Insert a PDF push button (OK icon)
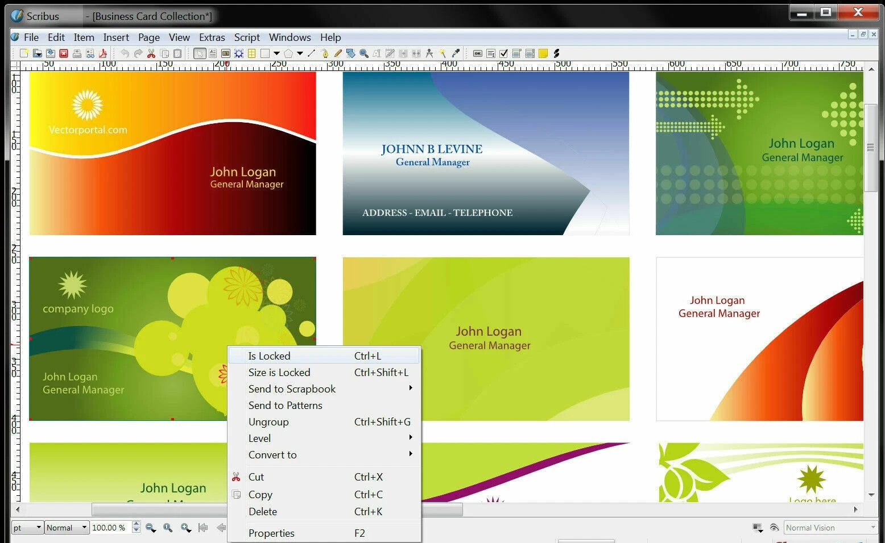The width and height of the screenshot is (885, 543). pos(478,53)
